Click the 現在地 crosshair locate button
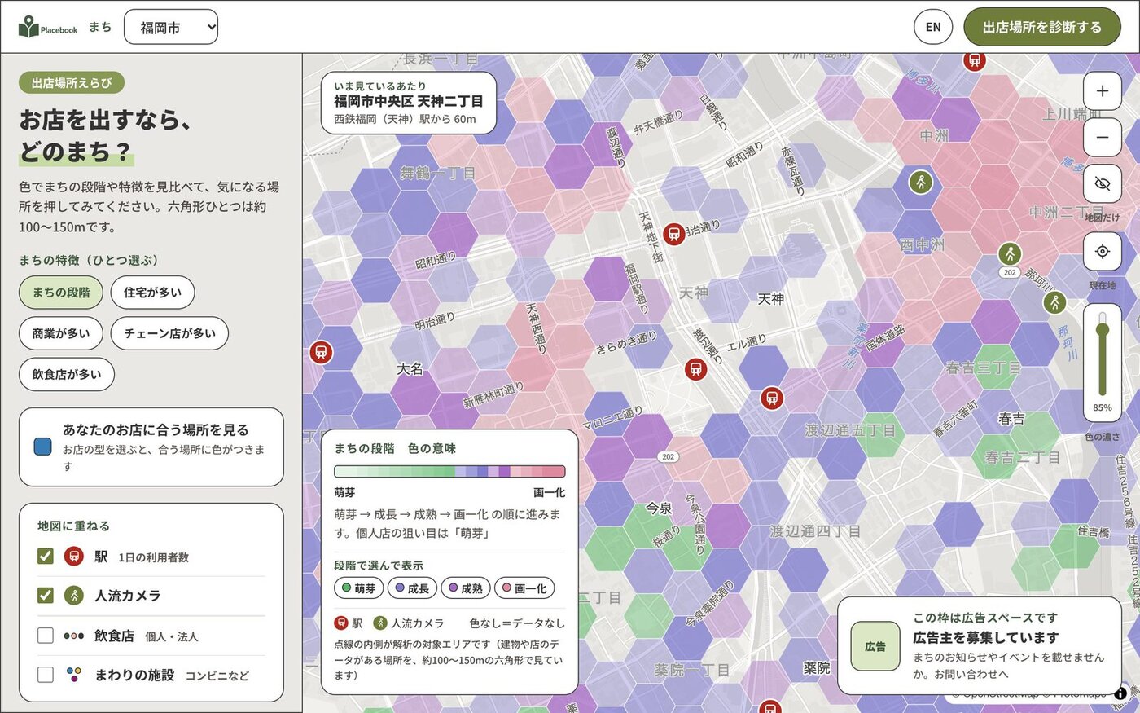Screen dimensions: 1140x713 [x=1102, y=252]
